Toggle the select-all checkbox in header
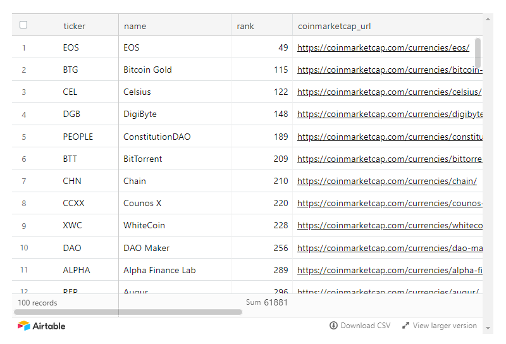The height and width of the screenshot is (344, 506). [23, 25]
